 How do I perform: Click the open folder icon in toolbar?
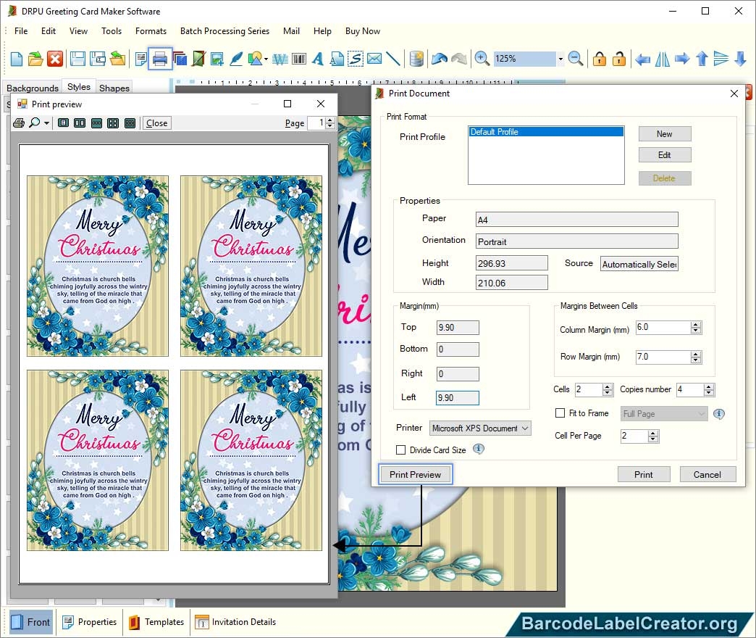tap(35, 59)
